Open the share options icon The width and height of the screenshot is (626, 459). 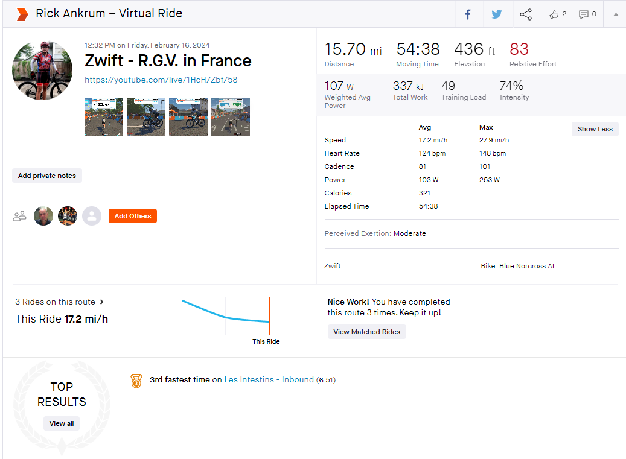coord(526,14)
